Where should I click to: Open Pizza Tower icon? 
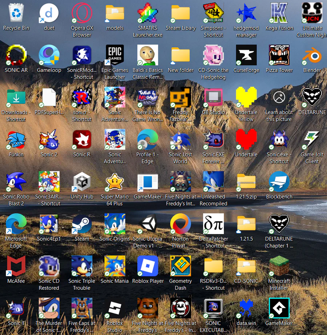pyautogui.click(x=279, y=55)
